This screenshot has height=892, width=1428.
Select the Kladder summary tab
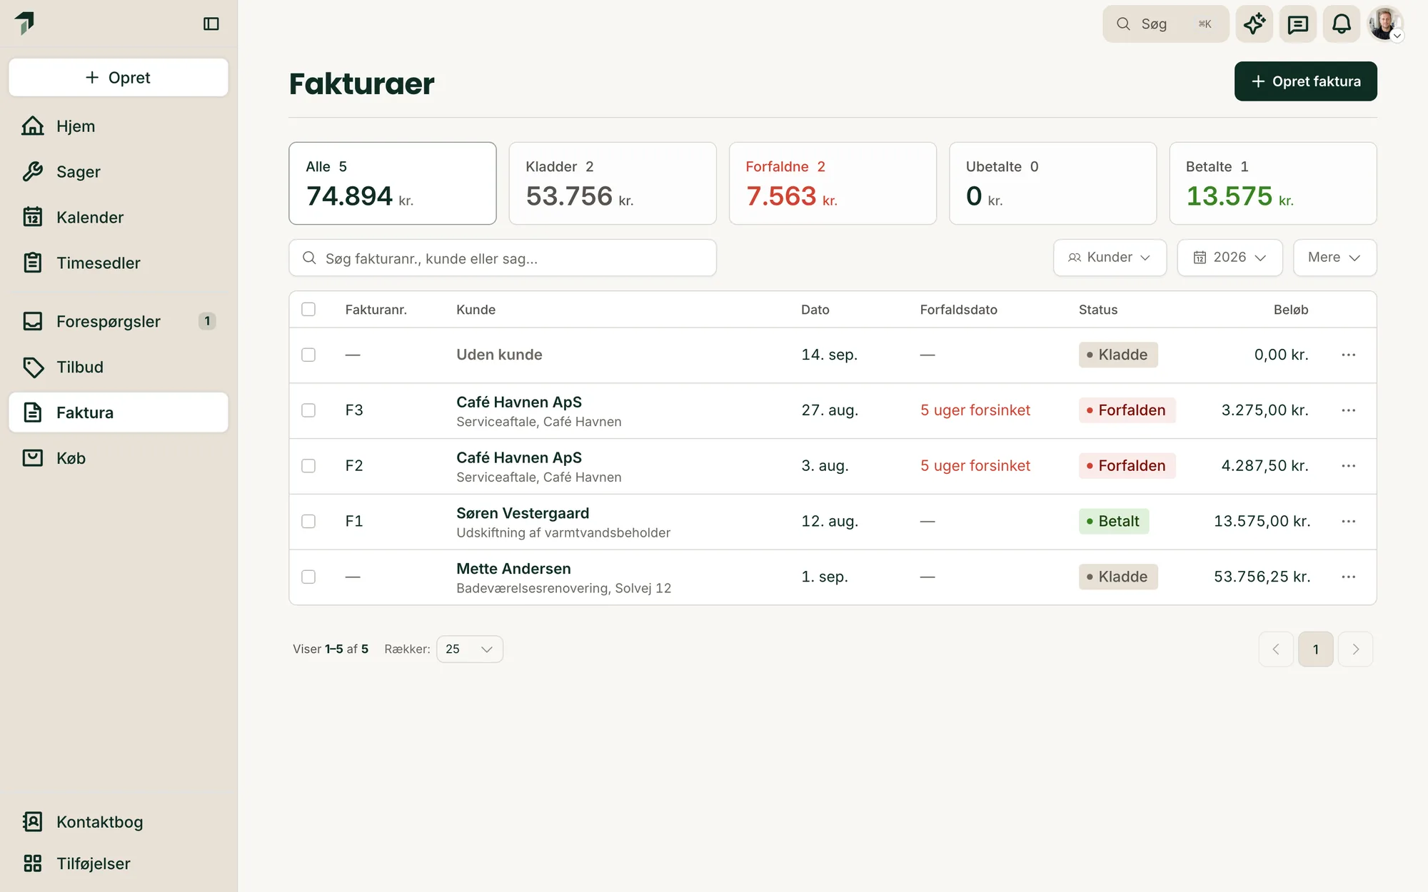[613, 183]
